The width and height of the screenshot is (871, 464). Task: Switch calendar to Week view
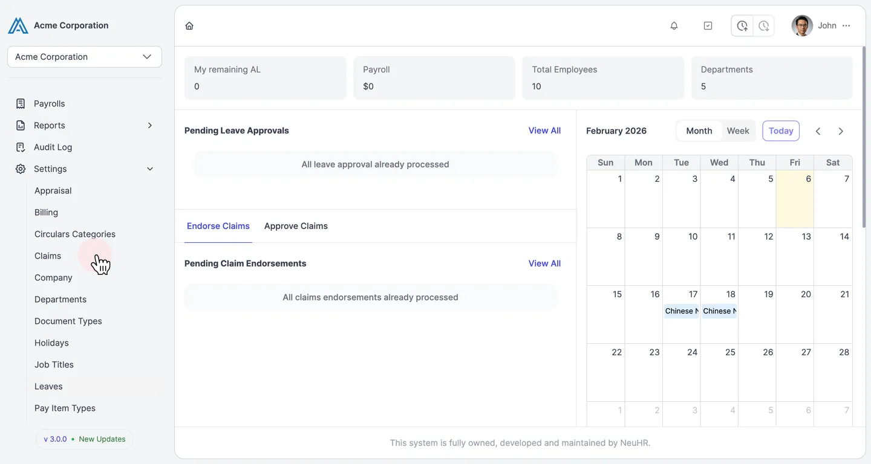pos(738,131)
